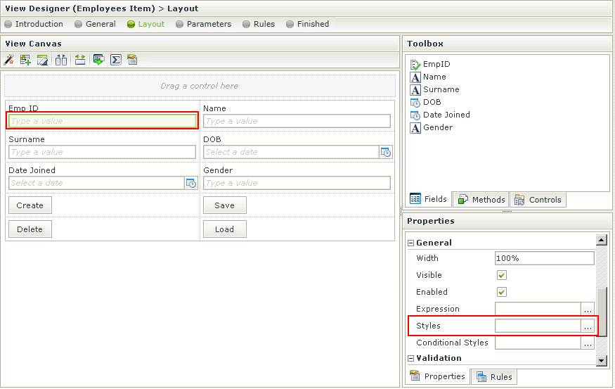This screenshot has width=615, height=389.
Task: Go to the General wizard step
Action: click(x=96, y=24)
